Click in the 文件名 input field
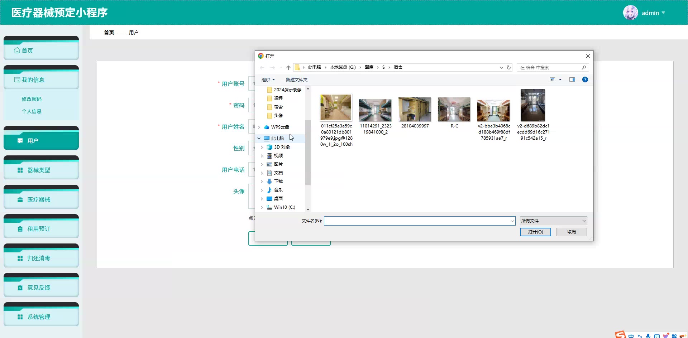 point(417,221)
